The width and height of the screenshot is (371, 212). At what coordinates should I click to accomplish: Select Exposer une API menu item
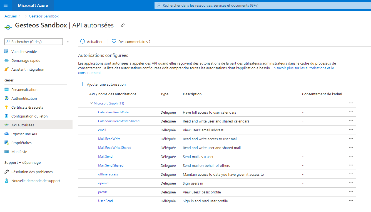24,134
